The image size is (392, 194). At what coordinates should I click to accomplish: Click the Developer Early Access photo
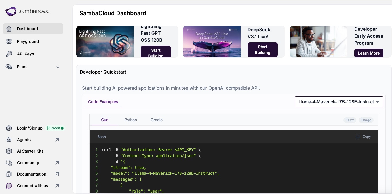[x=319, y=42]
